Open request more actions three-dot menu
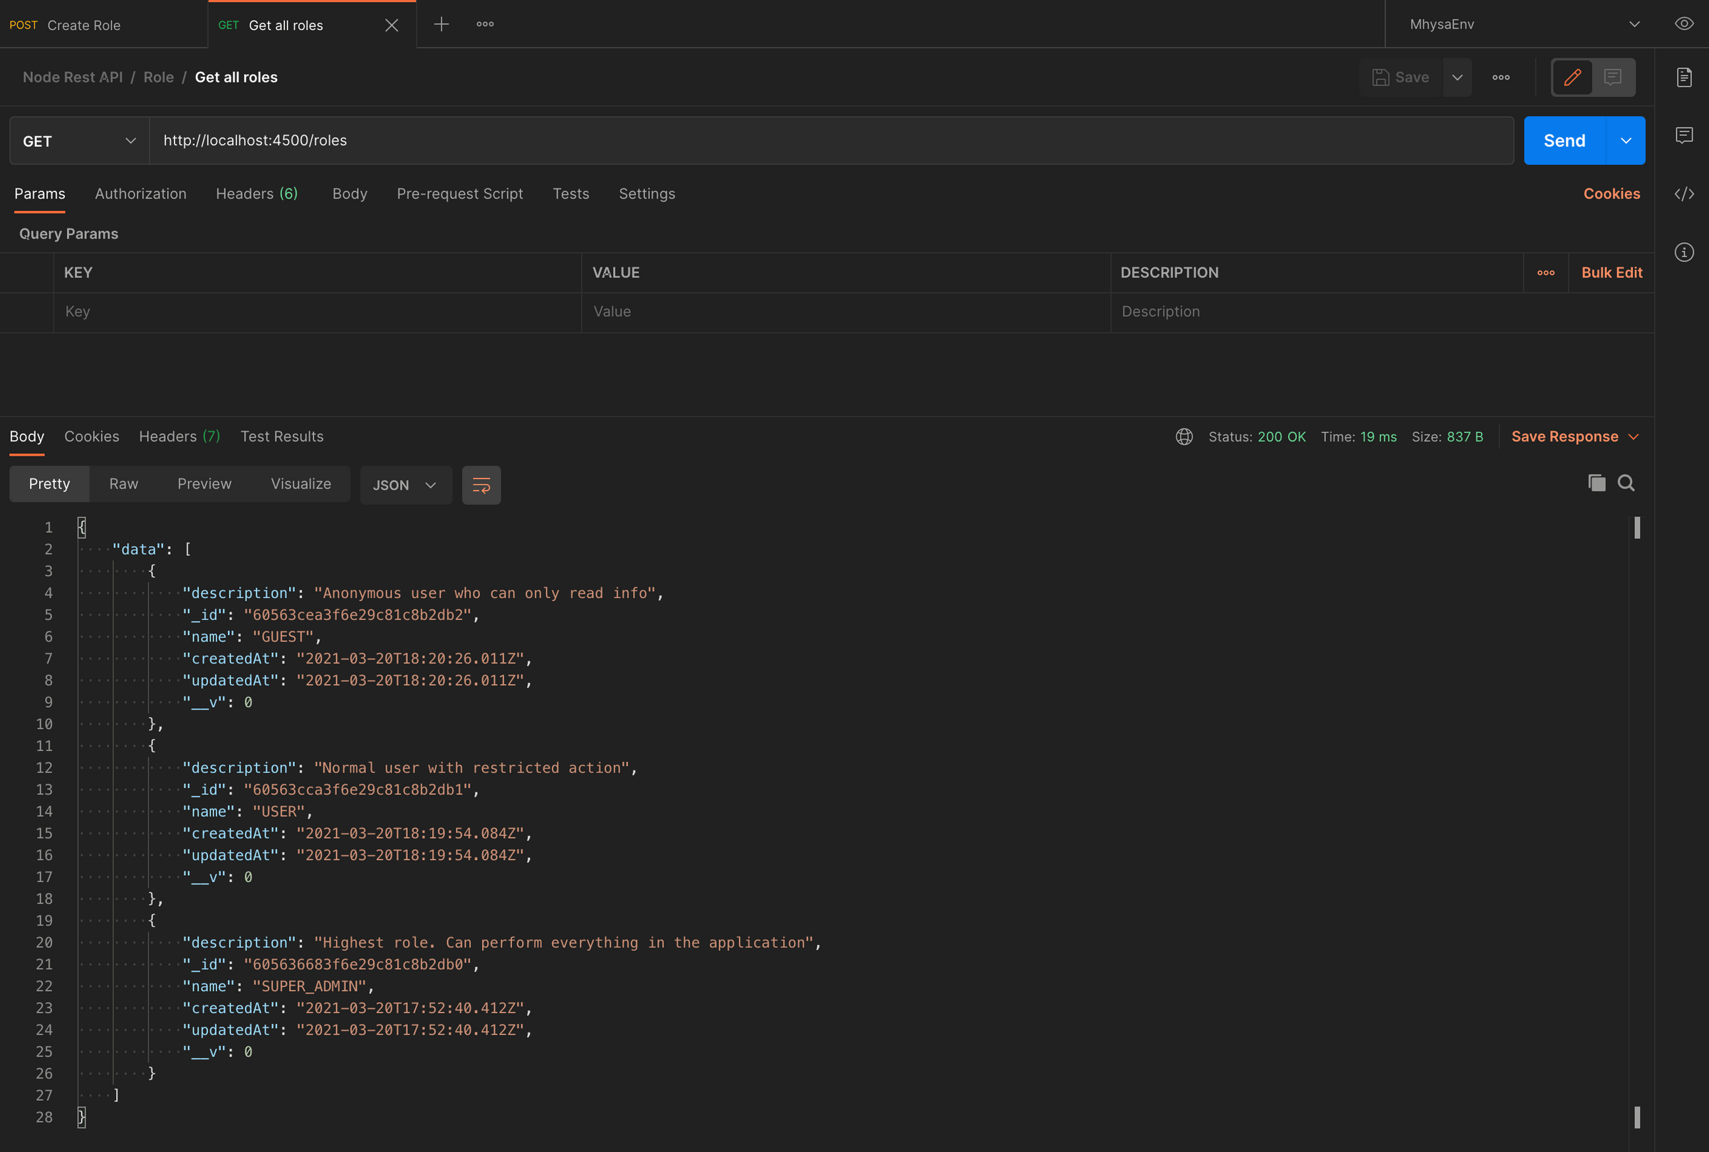Screen dimensions: 1709x1152 pyautogui.click(x=1501, y=77)
